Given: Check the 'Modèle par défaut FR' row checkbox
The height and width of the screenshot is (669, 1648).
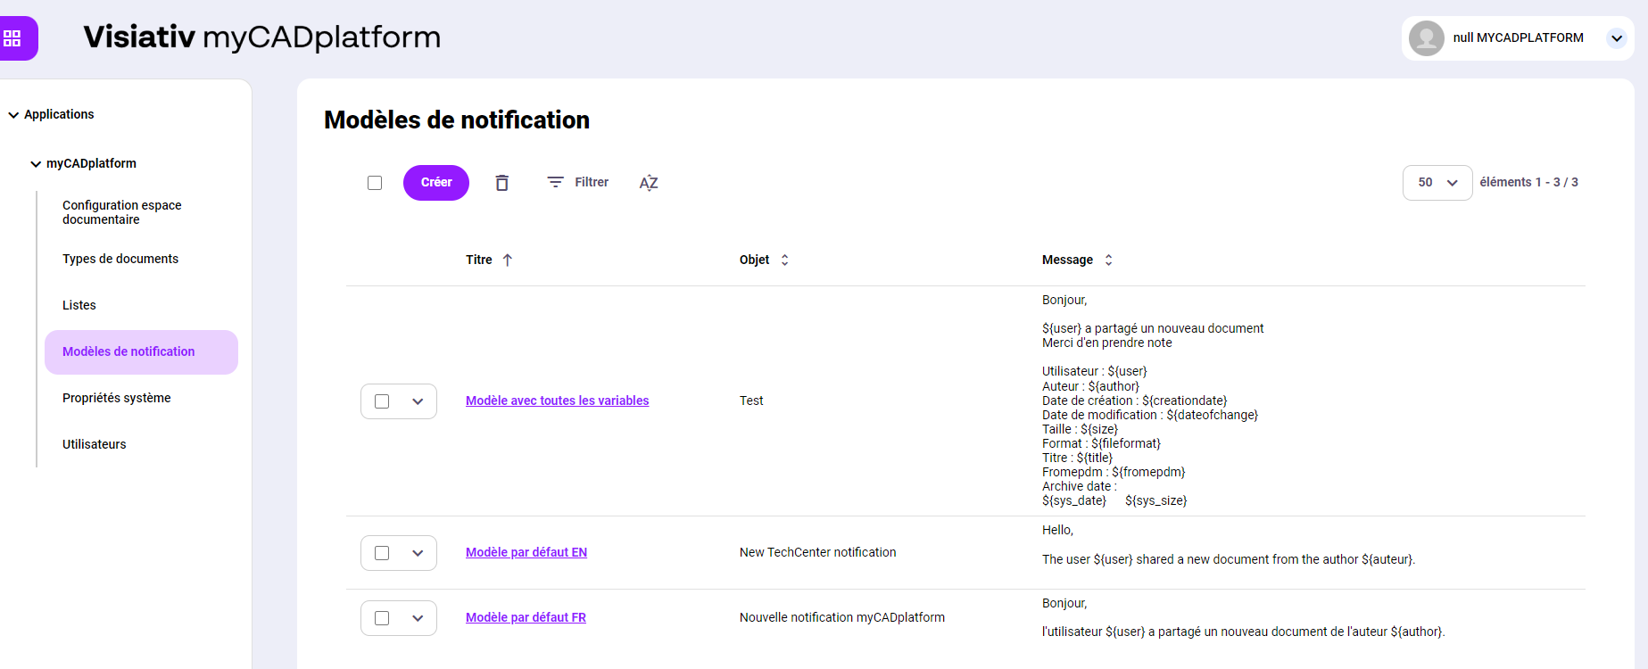Looking at the screenshot, I should tap(382, 618).
